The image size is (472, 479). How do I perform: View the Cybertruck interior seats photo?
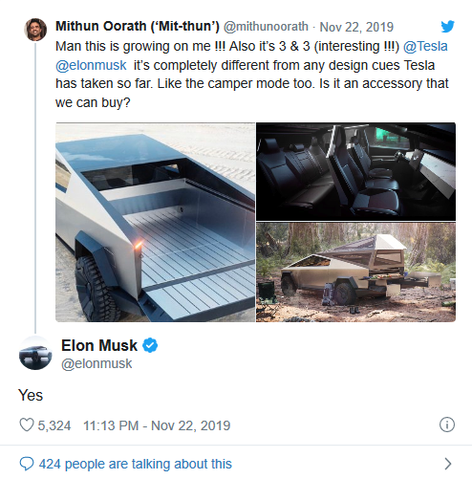click(355, 172)
